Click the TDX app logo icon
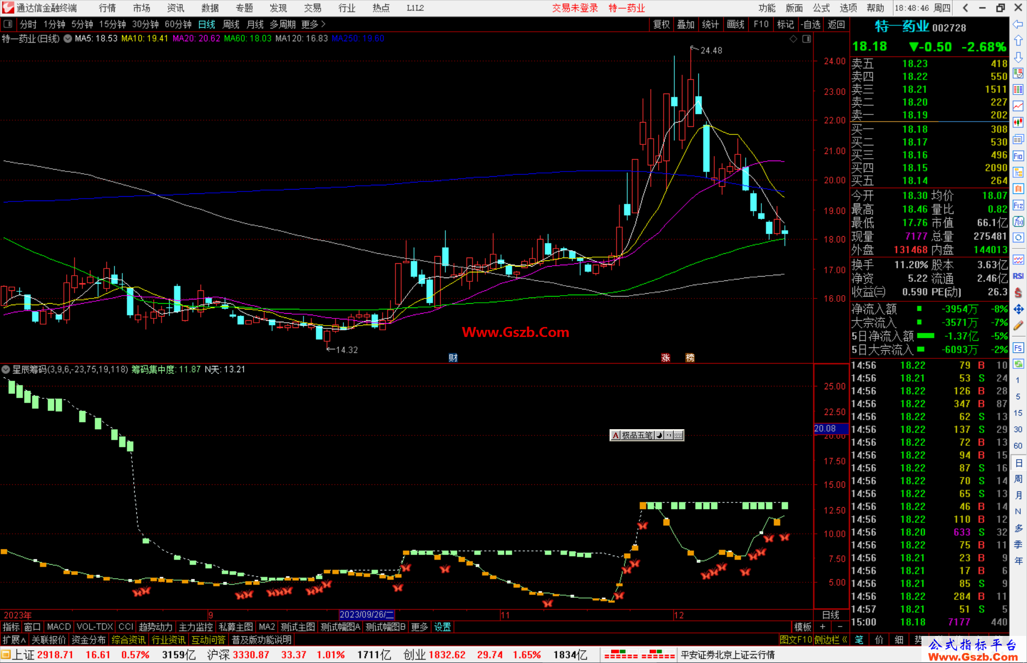 [x=8, y=8]
